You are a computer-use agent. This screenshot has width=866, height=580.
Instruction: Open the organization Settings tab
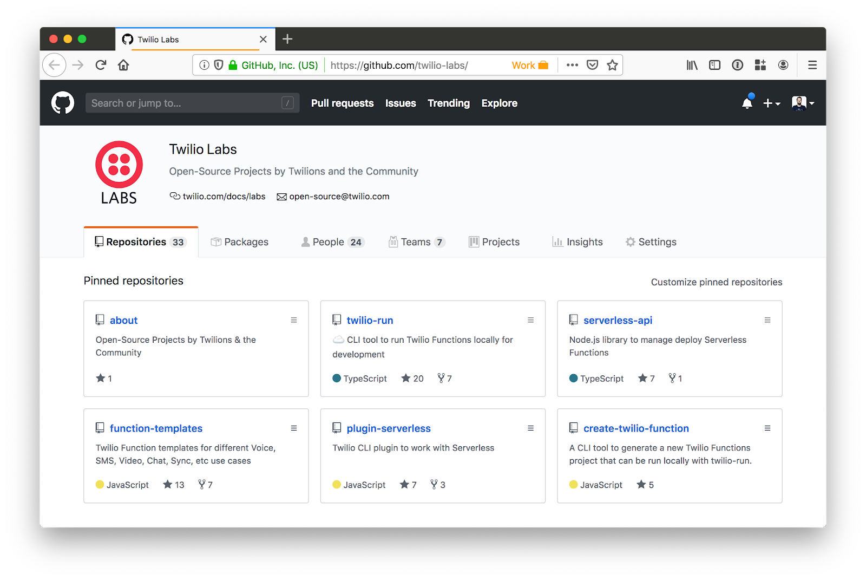tap(651, 242)
